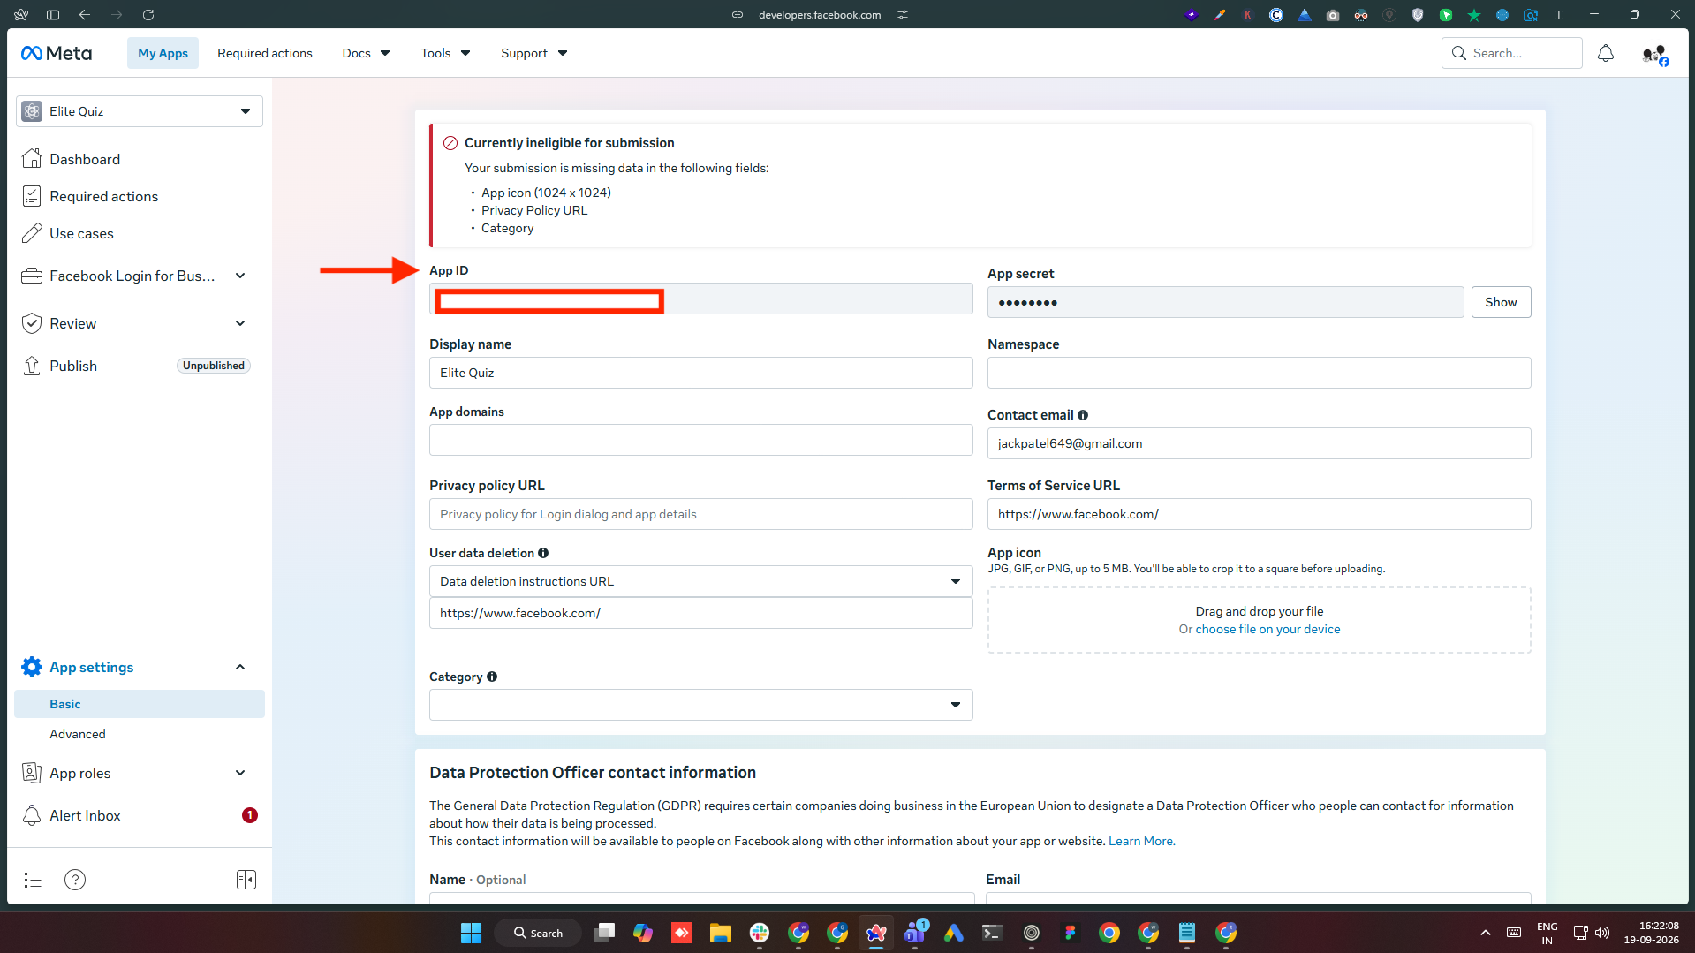Click the Contact email info icon
Screen dimensions: 1695x953
pos(1083,415)
